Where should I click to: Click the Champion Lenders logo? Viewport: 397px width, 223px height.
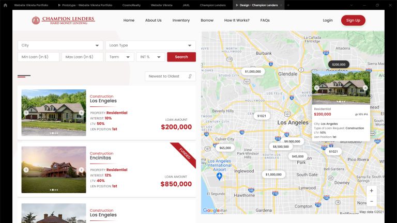click(x=63, y=20)
